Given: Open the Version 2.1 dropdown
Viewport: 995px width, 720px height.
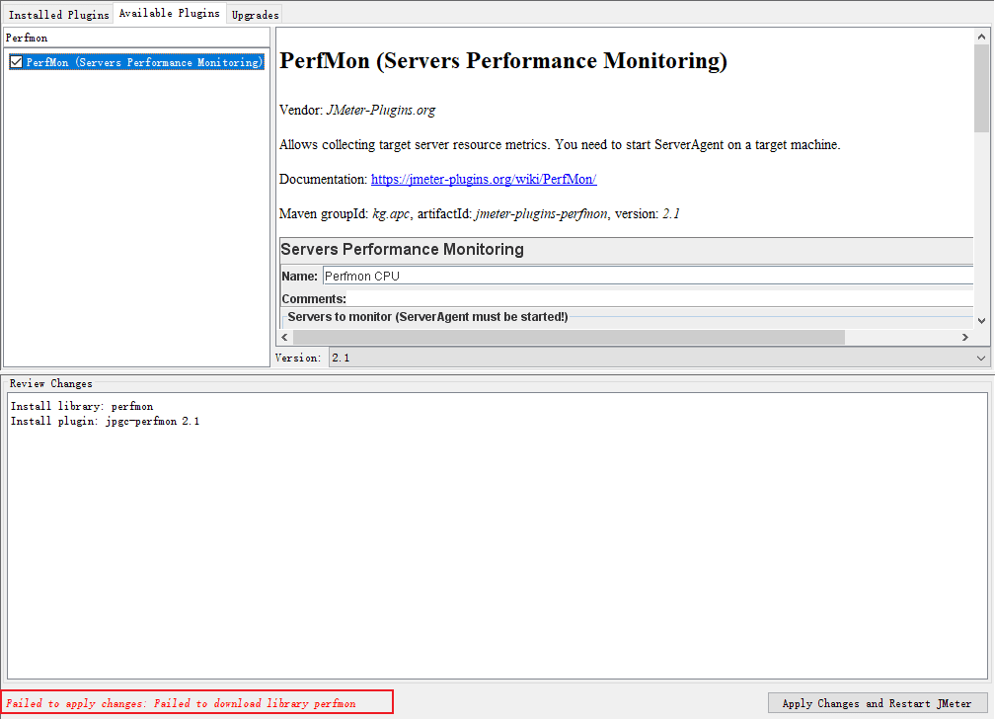Looking at the screenshot, I should [659, 359].
